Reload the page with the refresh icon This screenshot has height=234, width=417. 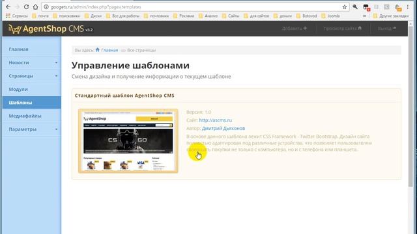pos(26,7)
